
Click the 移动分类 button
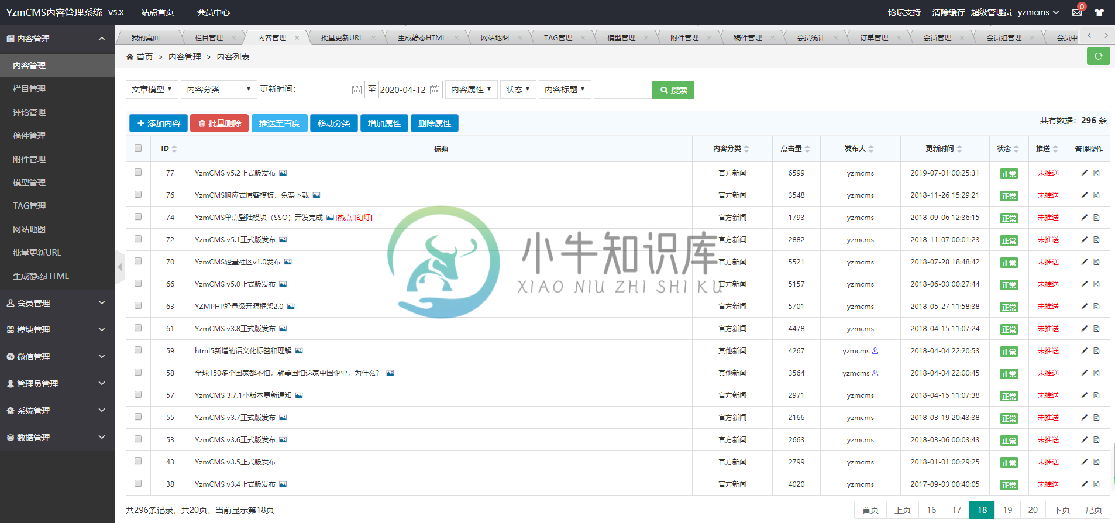(334, 123)
